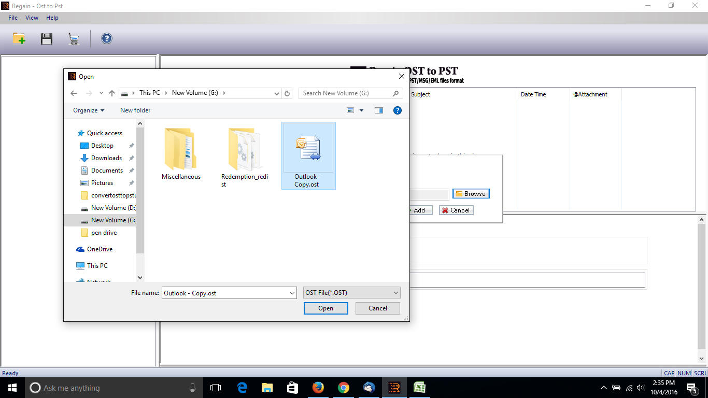This screenshot has width=708, height=398.
Task: Click This PC in address breadcrumb
Action: [149, 93]
